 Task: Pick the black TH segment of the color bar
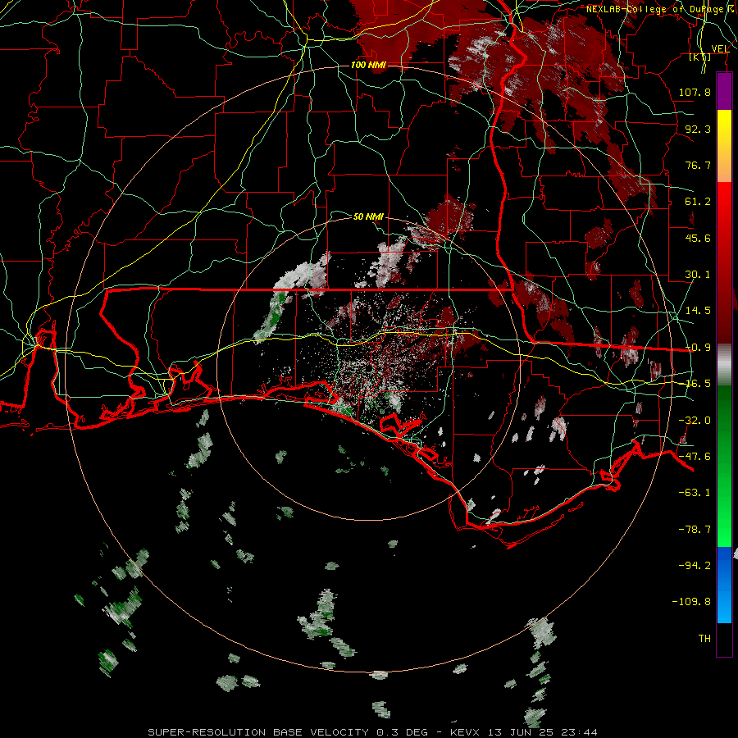[x=724, y=639]
